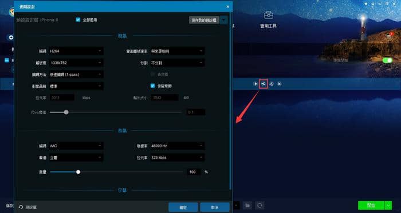The image size is (401, 213).
Task: Open the H264 video codec dropdown
Action: [x=76, y=51]
